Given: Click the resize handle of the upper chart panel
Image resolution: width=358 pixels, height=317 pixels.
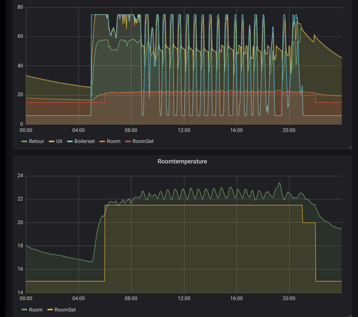Looking at the screenshot, I should 350,148.
